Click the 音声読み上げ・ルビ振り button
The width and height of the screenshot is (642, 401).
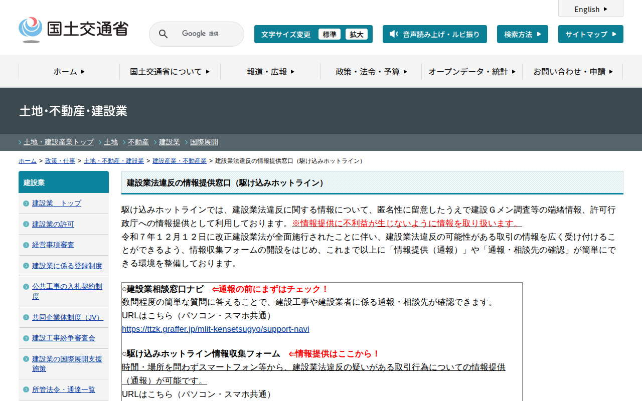tap(435, 34)
